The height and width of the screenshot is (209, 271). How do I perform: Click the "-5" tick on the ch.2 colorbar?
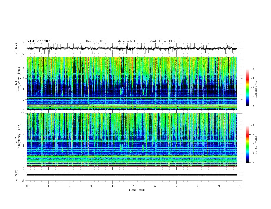tap(252, 144)
